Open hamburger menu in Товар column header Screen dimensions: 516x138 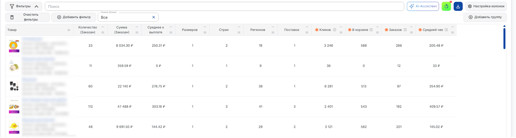click(69, 30)
